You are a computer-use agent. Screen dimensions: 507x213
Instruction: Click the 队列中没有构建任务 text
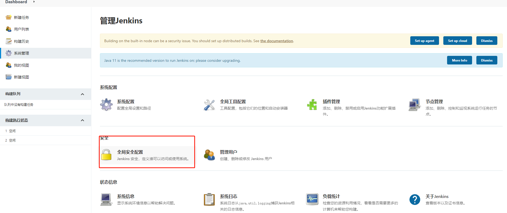[19, 104]
